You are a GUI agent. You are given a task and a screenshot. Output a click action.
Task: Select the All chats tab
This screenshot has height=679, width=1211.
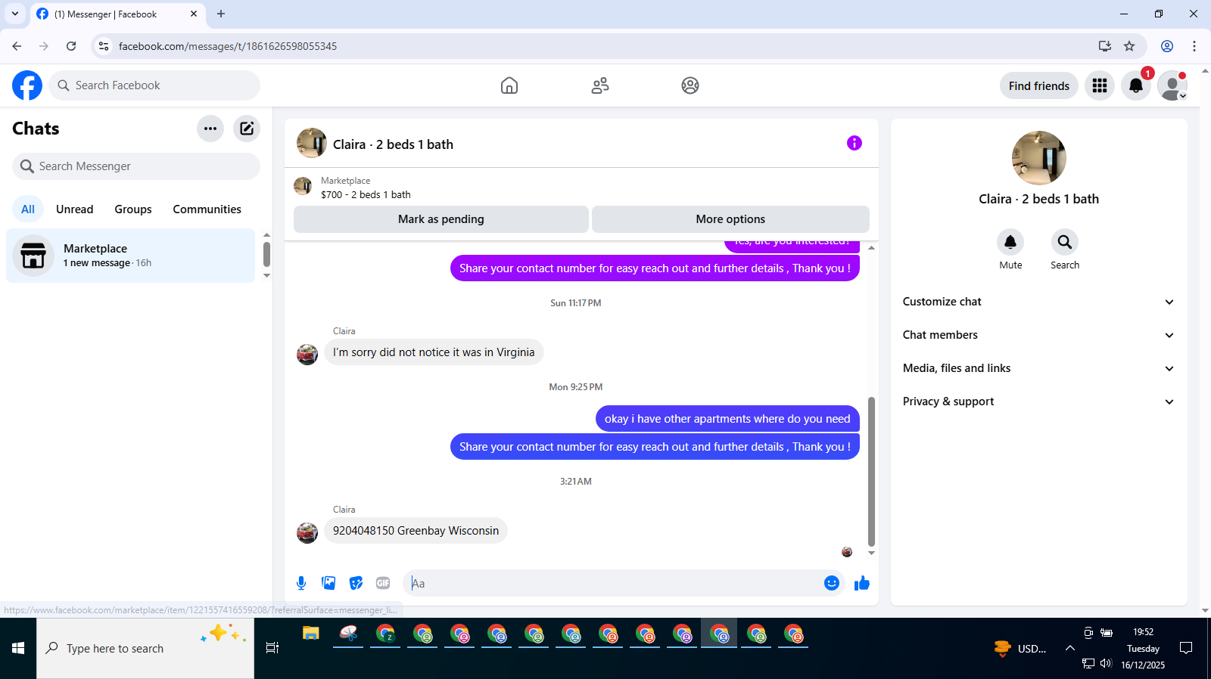[x=28, y=209]
